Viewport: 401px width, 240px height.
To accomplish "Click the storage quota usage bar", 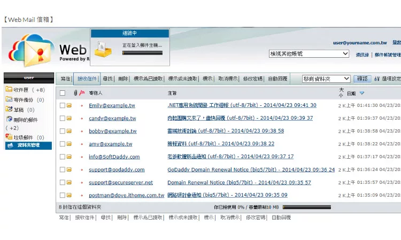I will pyautogui.click(x=306, y=207).
